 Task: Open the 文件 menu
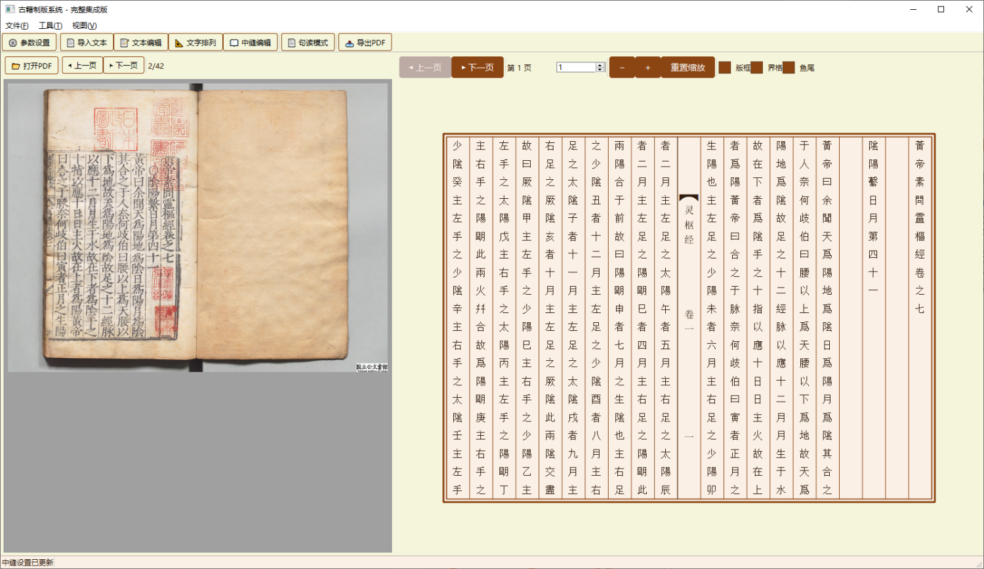[x=16, y=25]
